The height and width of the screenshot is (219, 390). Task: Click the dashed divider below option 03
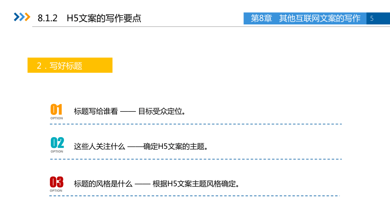pos(195,195)
